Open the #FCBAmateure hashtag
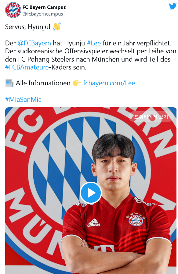 [27, 67]
